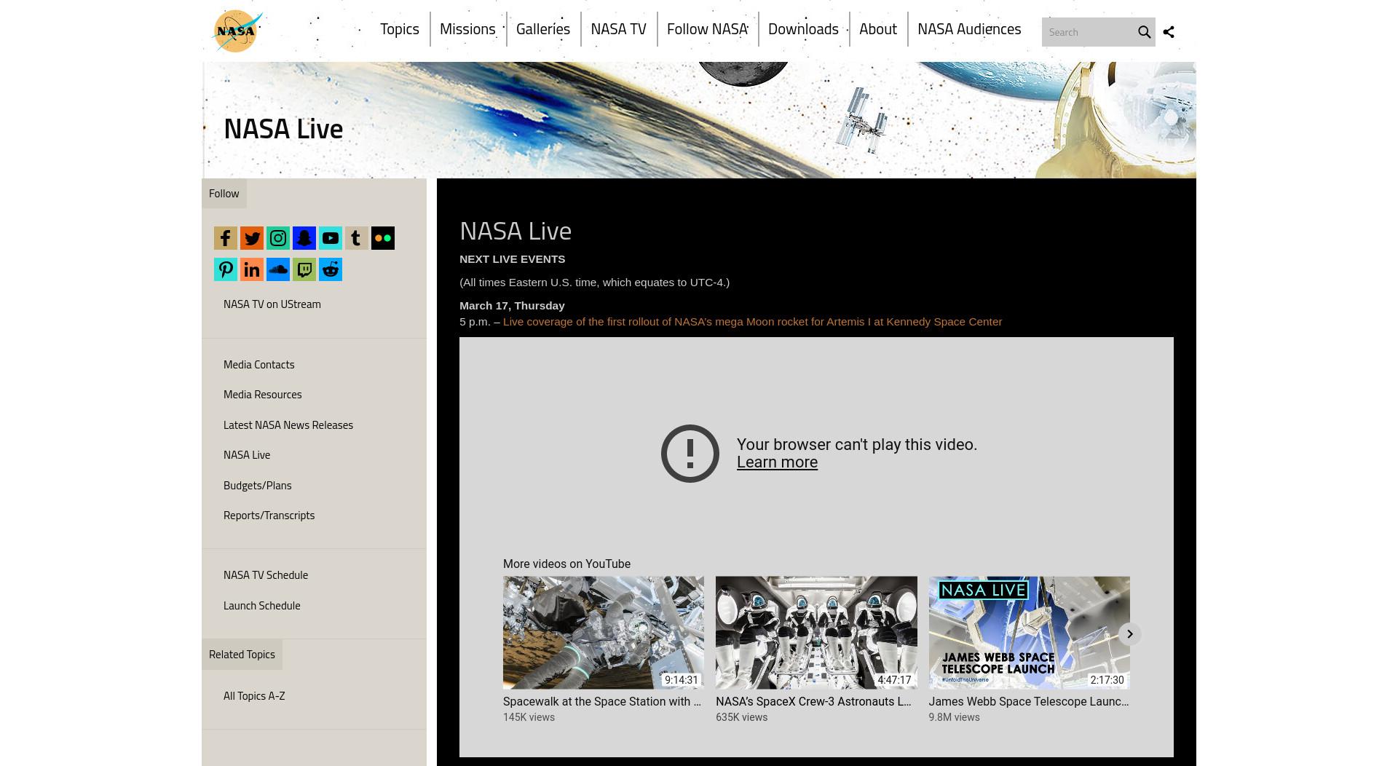Open NASA's Pinterest icon
1398x766 pixels.
(226, 269)
